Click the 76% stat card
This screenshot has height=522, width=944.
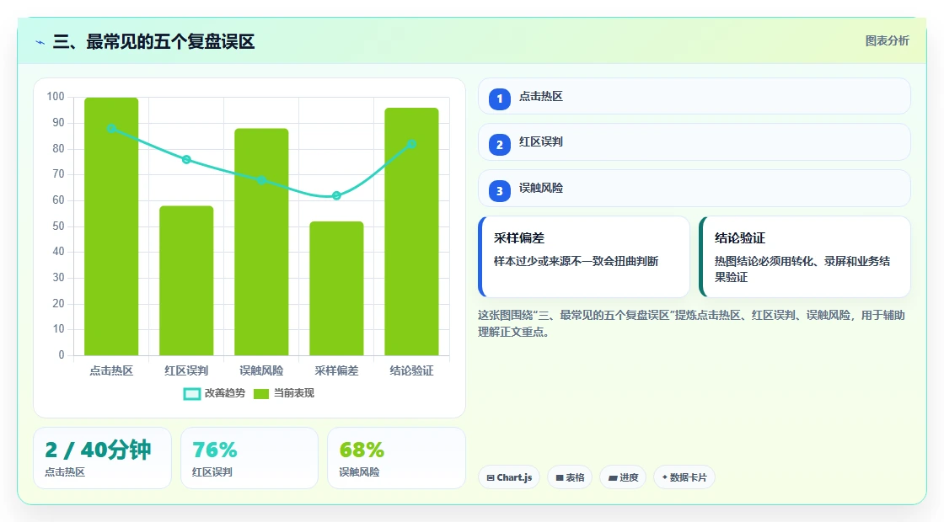[x=249, y=458]
